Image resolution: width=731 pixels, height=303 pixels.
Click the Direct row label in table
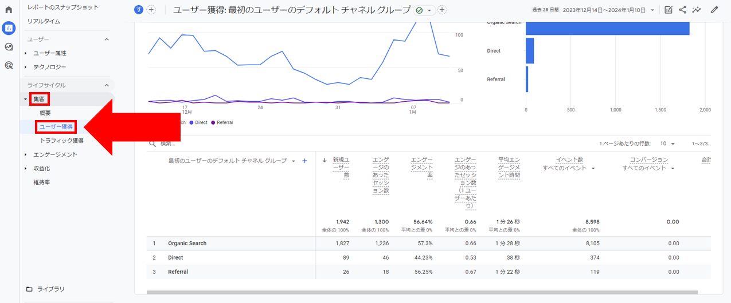pos(175,258)
